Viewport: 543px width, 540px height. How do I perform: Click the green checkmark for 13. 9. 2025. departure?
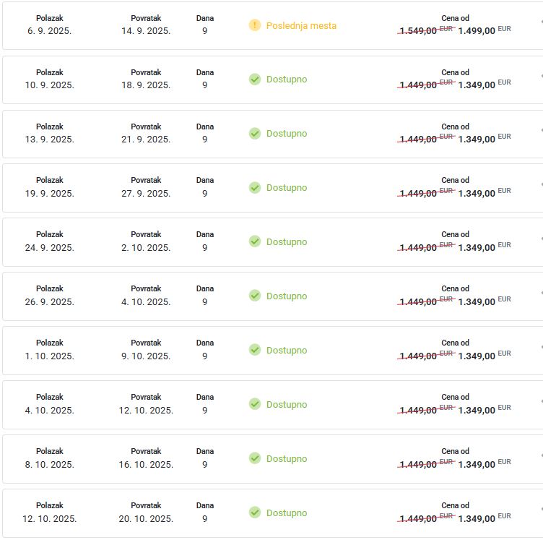point(254,134)
